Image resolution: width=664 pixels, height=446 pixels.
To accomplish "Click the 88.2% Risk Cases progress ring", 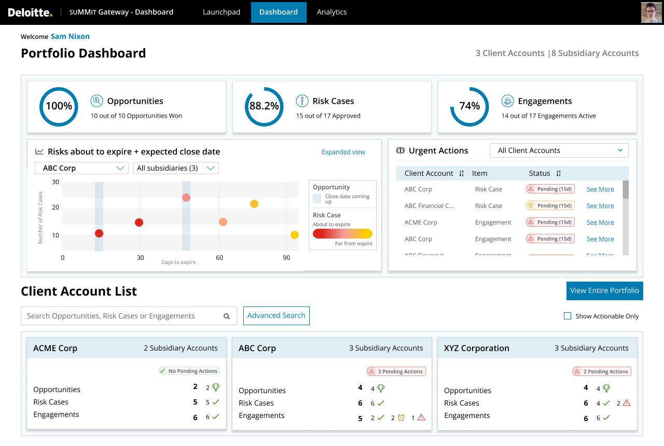I will tap(264, 106).
